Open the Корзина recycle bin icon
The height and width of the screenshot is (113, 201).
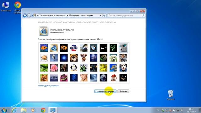(x=171, y=95)
